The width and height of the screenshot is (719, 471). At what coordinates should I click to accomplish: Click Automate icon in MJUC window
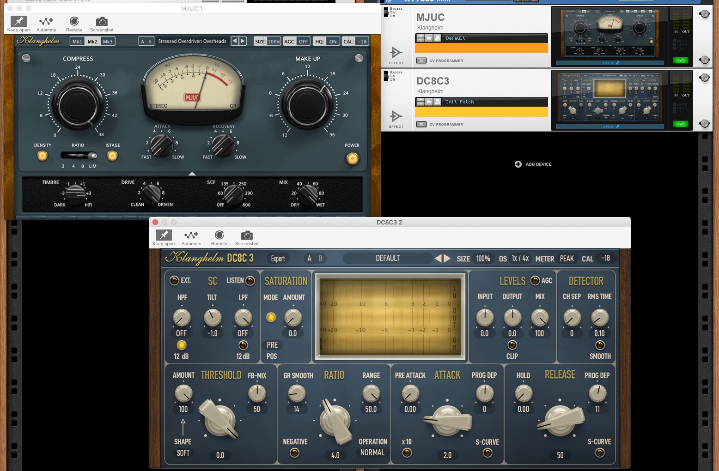(x=46, y=21)
